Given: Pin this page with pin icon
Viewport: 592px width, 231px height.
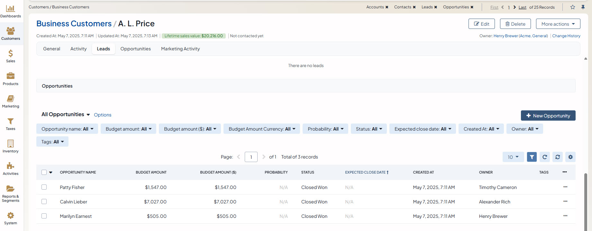Looking at the screenshot, I should (583, 7).
